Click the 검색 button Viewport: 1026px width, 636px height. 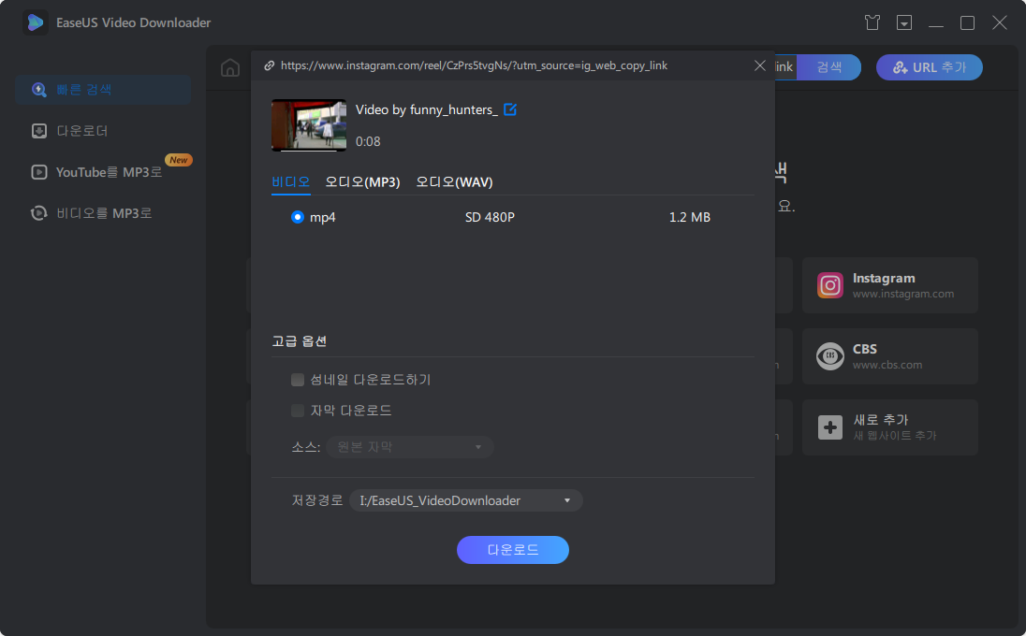pyautogui.click(x=829, y=67)
